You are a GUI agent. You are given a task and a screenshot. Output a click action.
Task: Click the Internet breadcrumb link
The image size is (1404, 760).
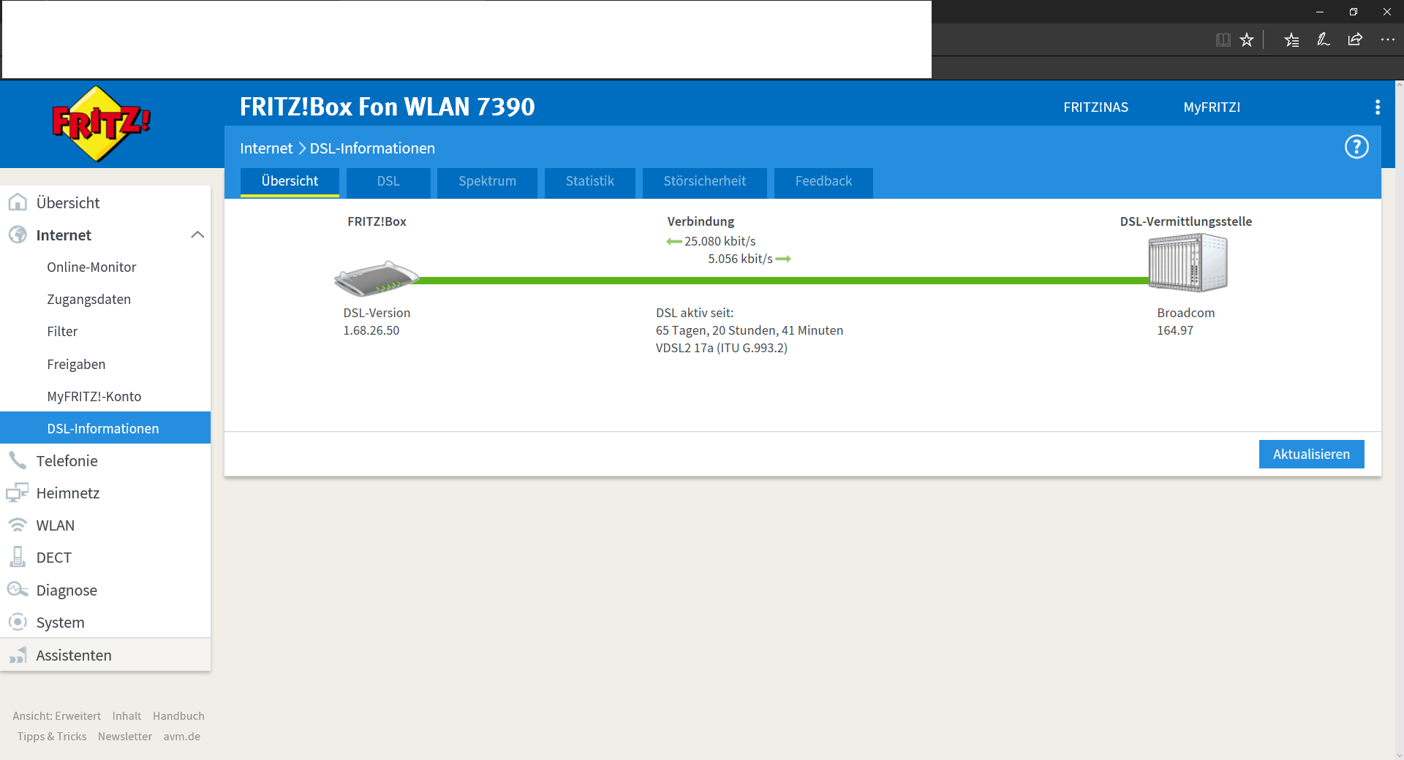pyautogui.click(x=266, y=148)
